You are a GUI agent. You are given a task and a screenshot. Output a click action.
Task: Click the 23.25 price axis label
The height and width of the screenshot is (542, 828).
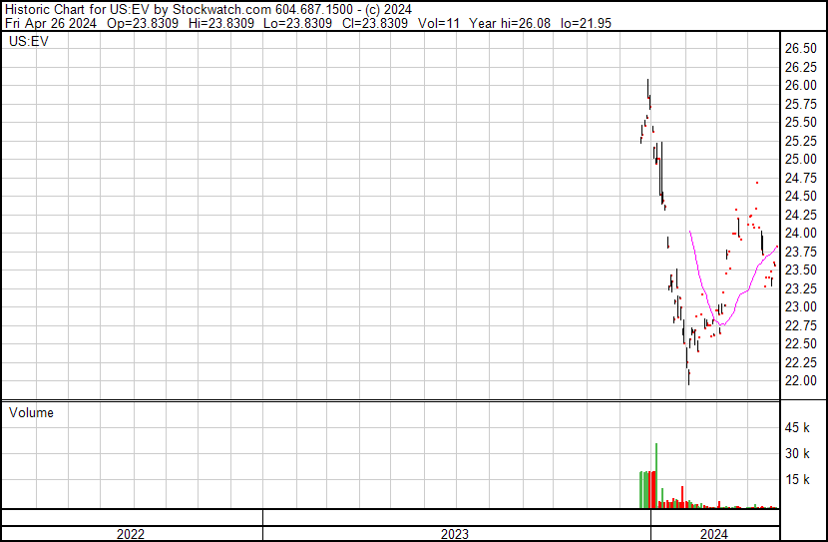(x=800, y=288)
